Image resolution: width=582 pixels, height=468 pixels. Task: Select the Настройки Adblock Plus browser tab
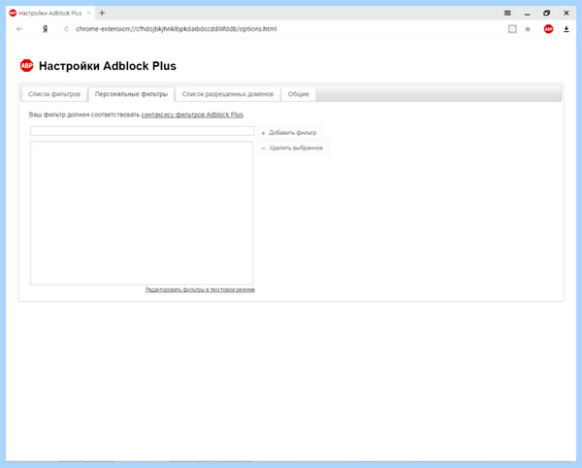click(50, 13)
